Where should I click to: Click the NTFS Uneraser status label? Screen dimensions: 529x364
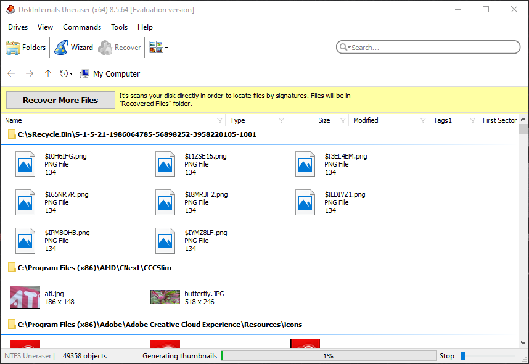28,356
